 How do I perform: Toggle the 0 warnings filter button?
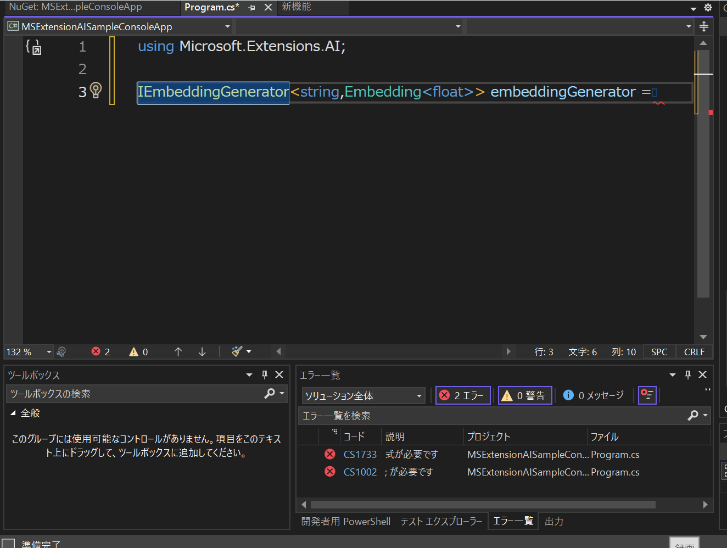pos(525,395)
